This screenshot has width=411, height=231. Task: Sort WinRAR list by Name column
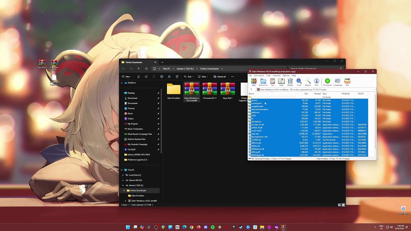click(272, 94)
